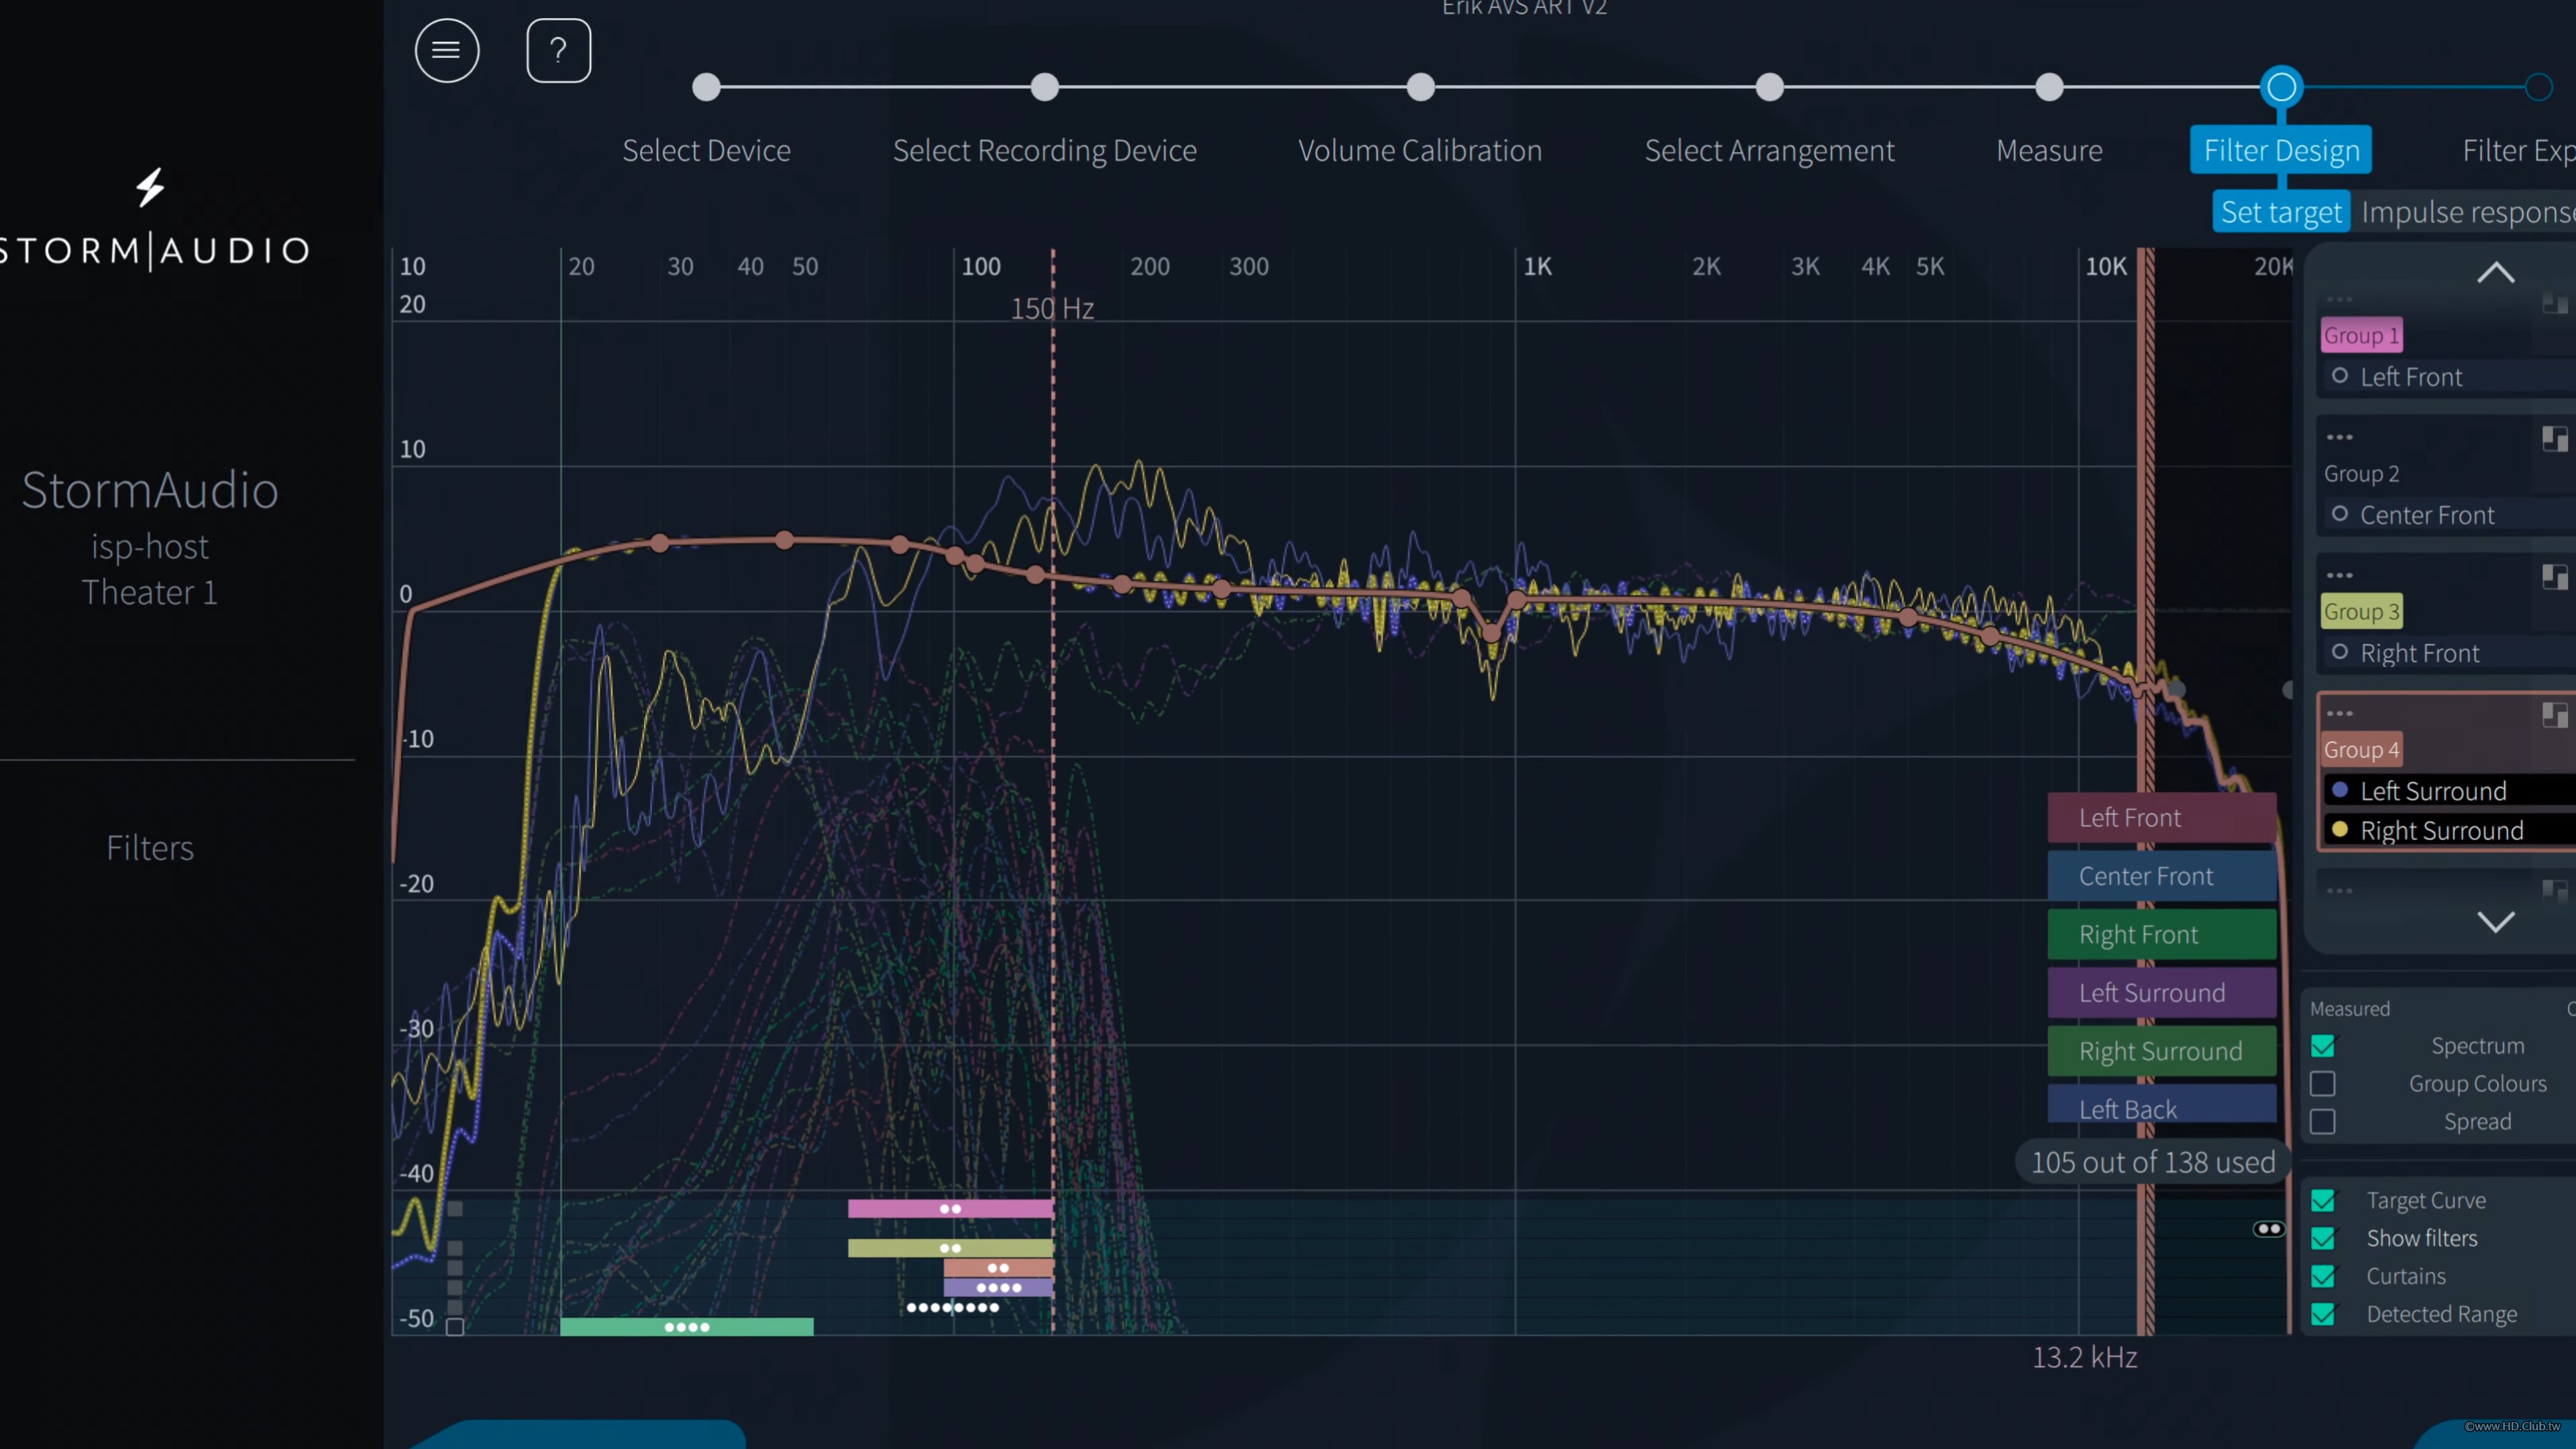The image size is (2576, 1449).
Task: Open Filters in the left sidebar
Action: pos(150,848)
